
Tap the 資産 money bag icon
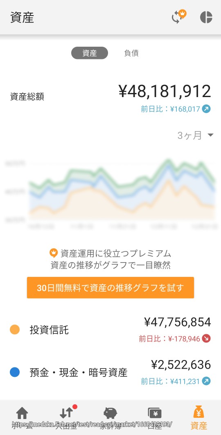pyautogui.click(x=198, y=412)
